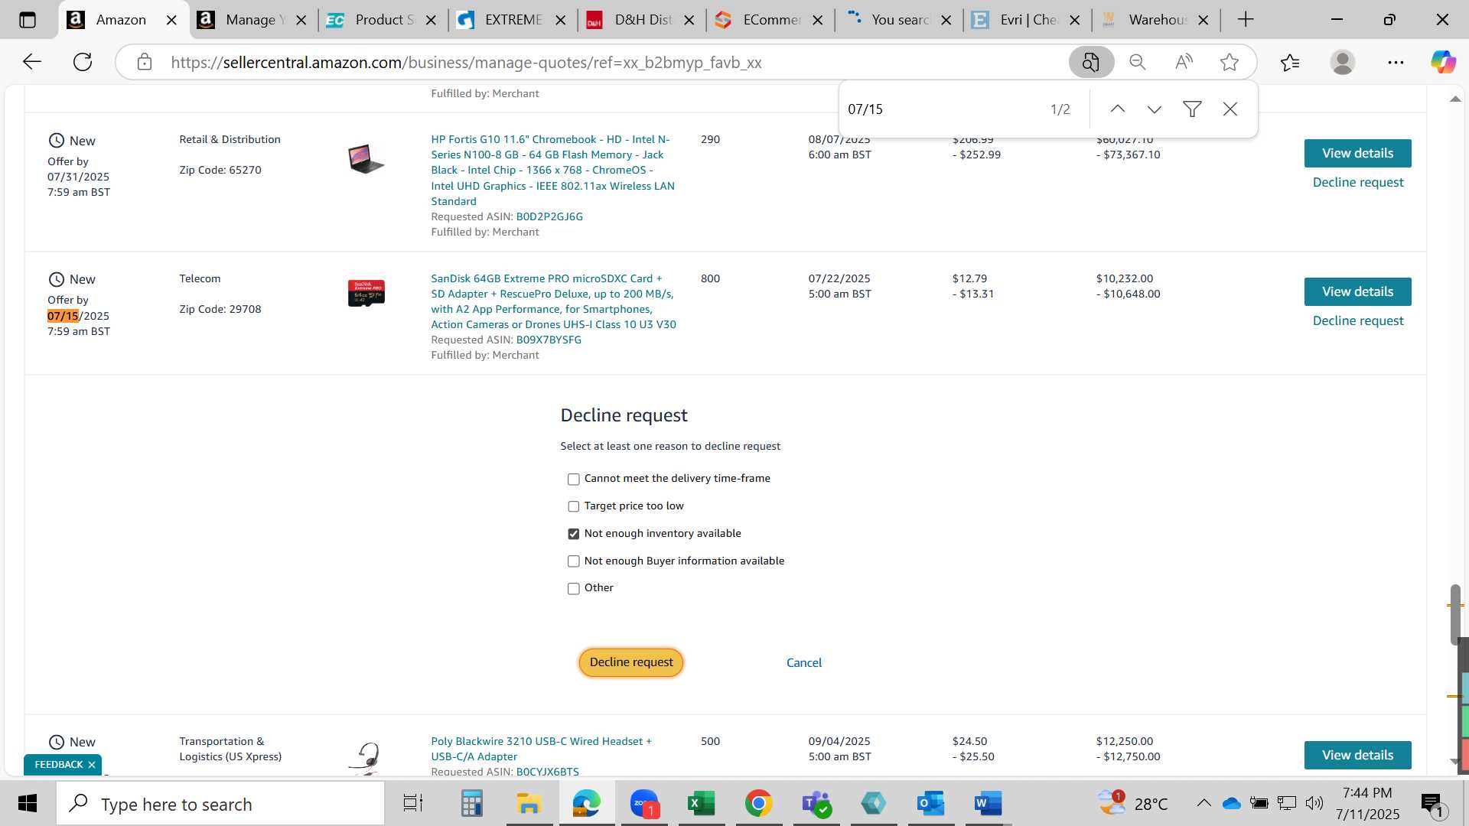The width and height of the screenshot is (1469, 826).
Task: Click the browser address bar URL
Action: click(466, 63)
